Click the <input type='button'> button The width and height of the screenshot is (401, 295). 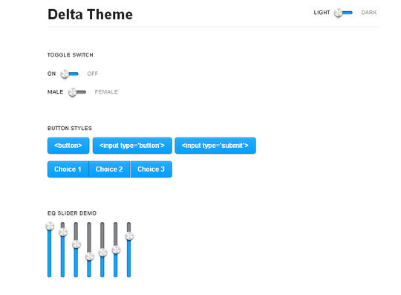[x=132, y=146]
